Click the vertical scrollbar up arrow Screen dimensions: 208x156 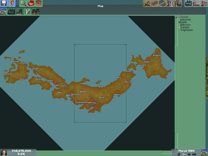176,17
